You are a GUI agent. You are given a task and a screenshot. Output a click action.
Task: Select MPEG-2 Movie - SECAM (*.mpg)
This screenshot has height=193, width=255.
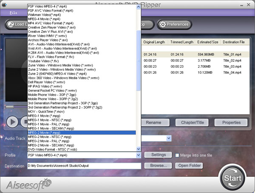[x=82, y=145]
